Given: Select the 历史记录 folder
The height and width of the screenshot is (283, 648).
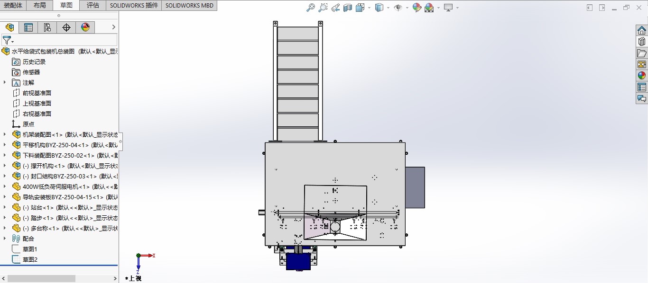Looking at the screenshot, I should pos(34,62).
